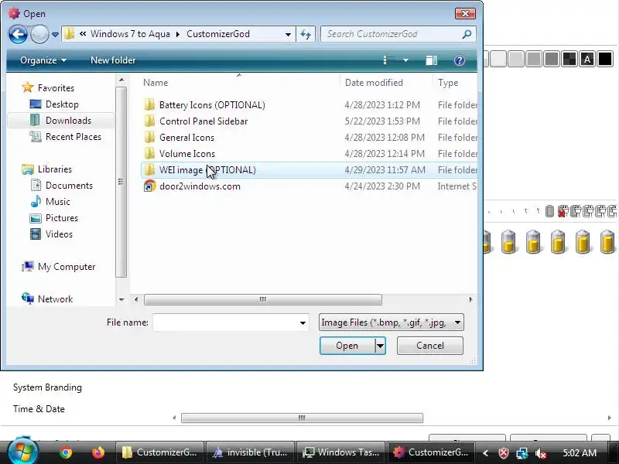The image size is (619, 464).
Task: Click Windows 7 to Aqua breadcrumb
Action: point(130,34)
